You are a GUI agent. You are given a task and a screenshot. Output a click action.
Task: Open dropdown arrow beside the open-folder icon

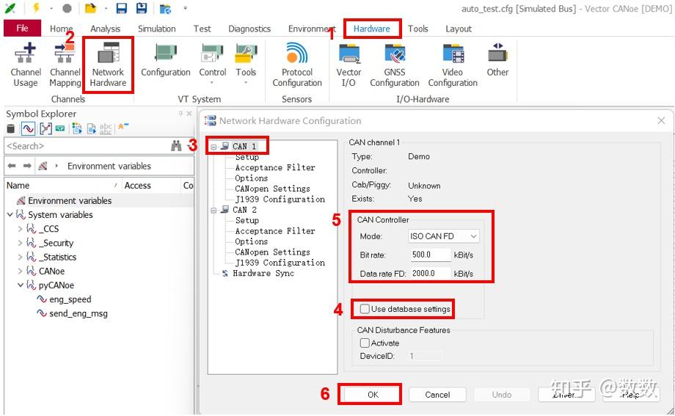coord(106,8)
